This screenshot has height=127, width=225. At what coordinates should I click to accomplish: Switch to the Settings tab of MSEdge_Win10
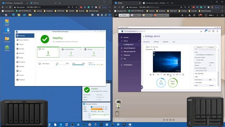tap(156, 42)
